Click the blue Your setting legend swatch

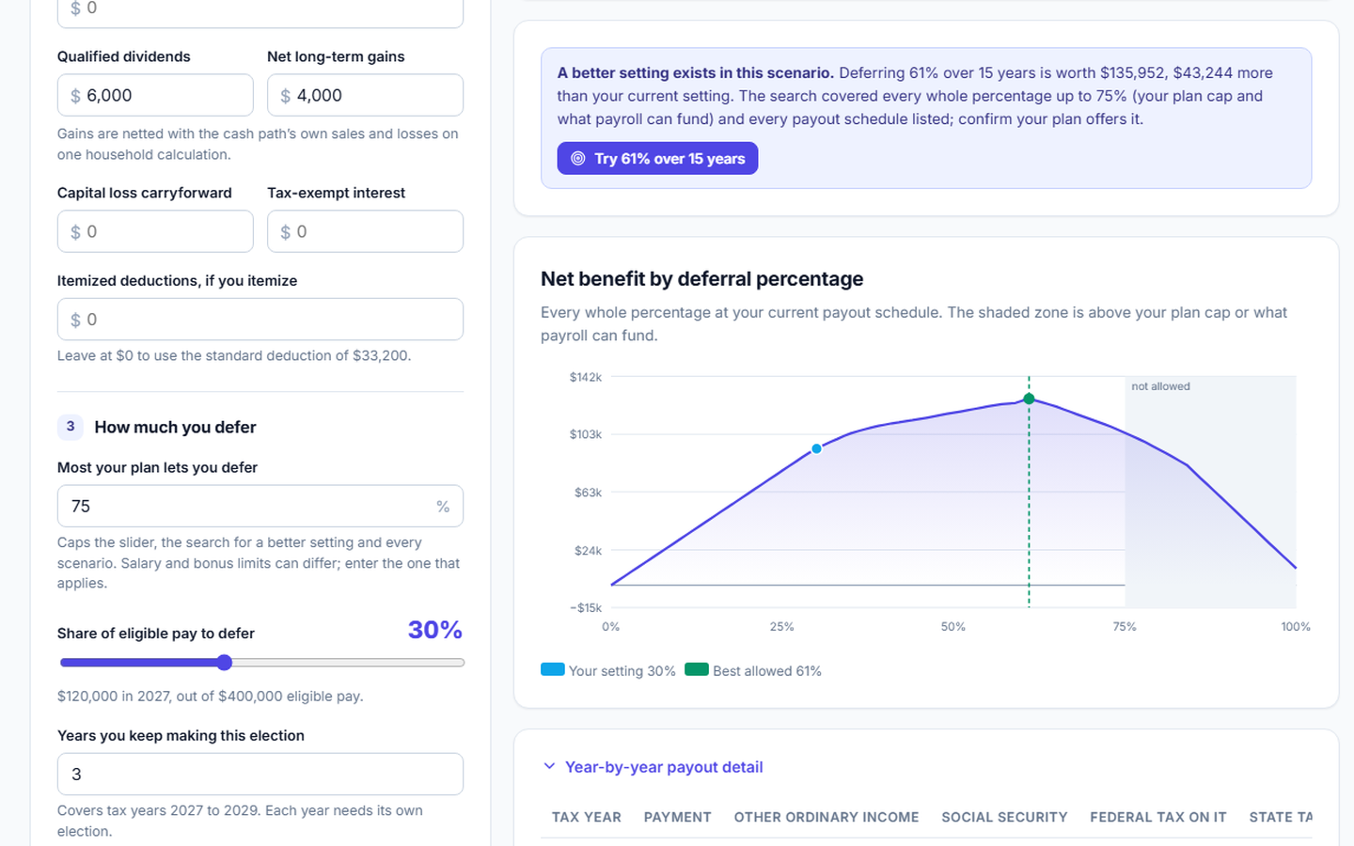click(x=553, y=669)
